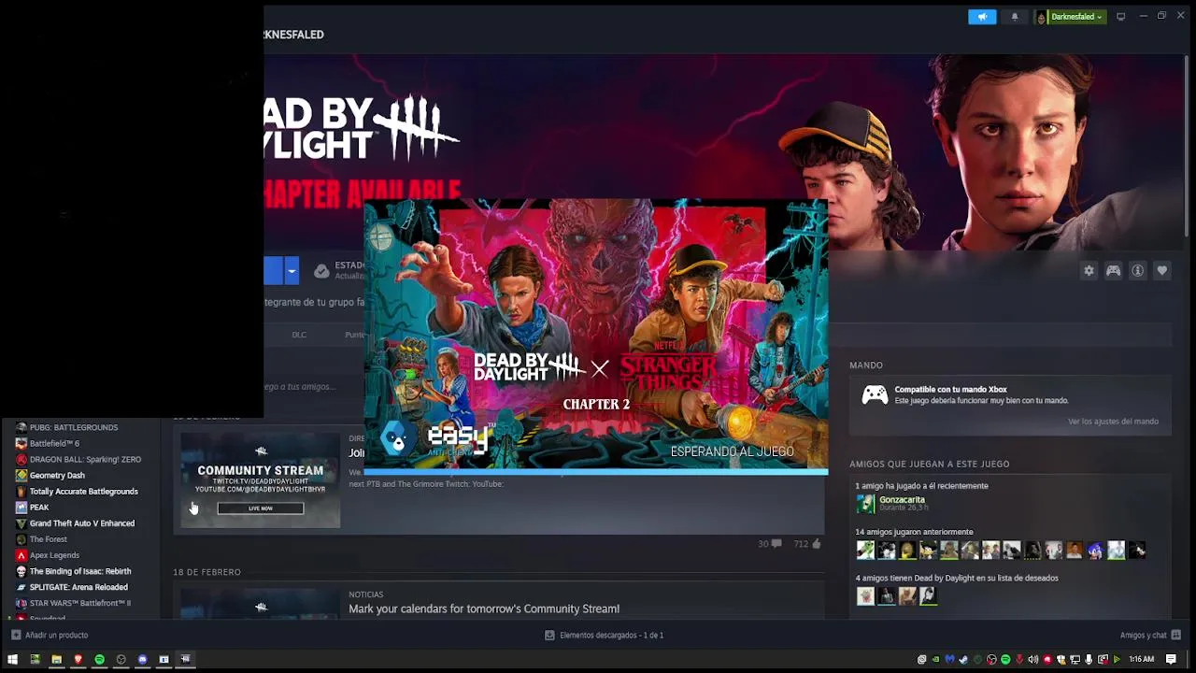
Task: Open the game info icon
Action: click(x=1137, y=270)
